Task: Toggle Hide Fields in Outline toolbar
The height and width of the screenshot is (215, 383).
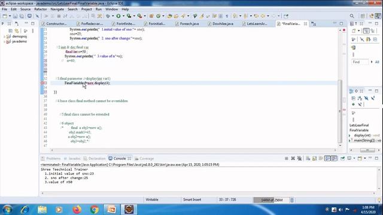Action: (366, 98)
